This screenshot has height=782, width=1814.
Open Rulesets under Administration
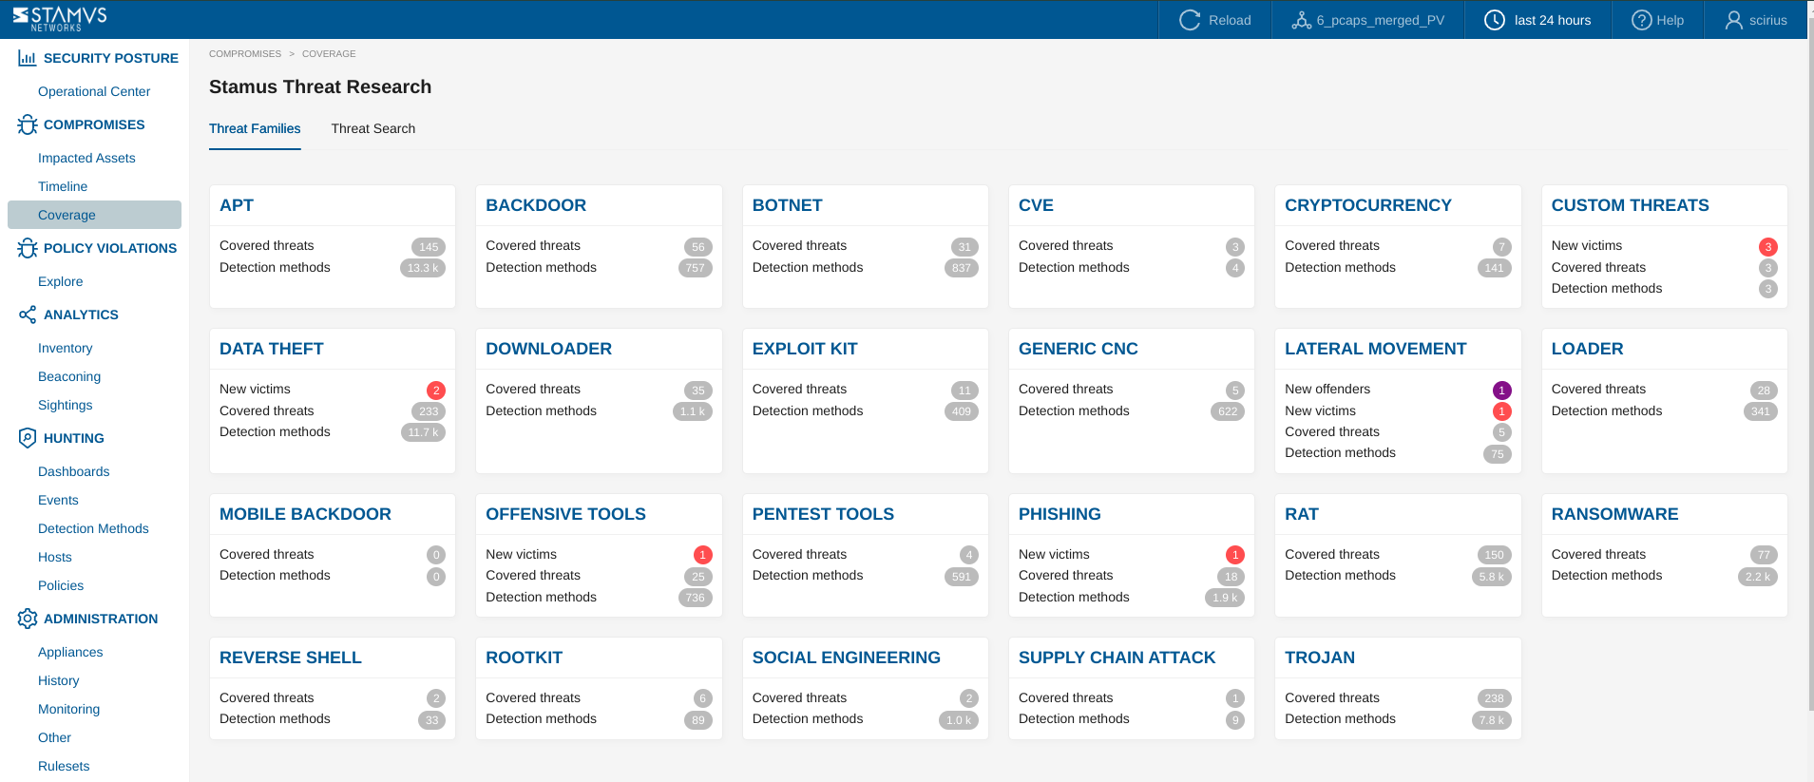[64, 766]
